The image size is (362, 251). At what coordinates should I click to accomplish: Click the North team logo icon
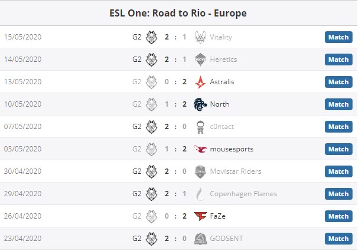[201, 104]
